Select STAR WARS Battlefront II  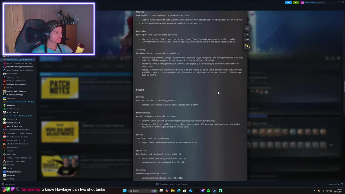(17, 130)
